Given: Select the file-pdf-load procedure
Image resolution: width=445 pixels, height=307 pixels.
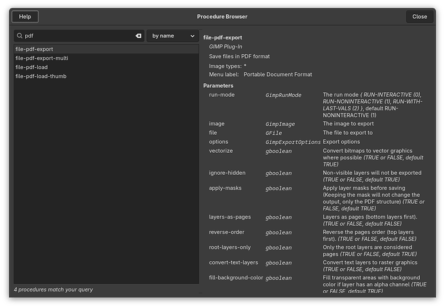Looking at the screenshot, I should coord(32,67).
